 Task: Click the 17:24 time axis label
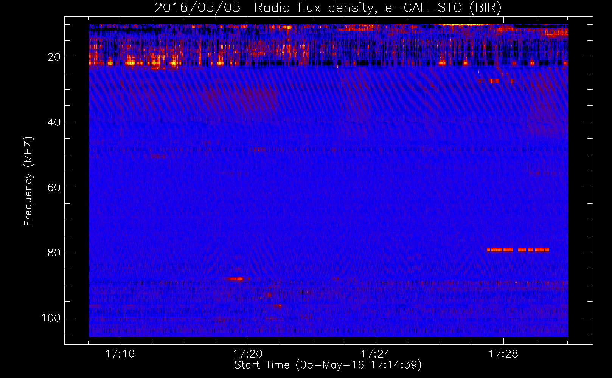pos(376,354)
